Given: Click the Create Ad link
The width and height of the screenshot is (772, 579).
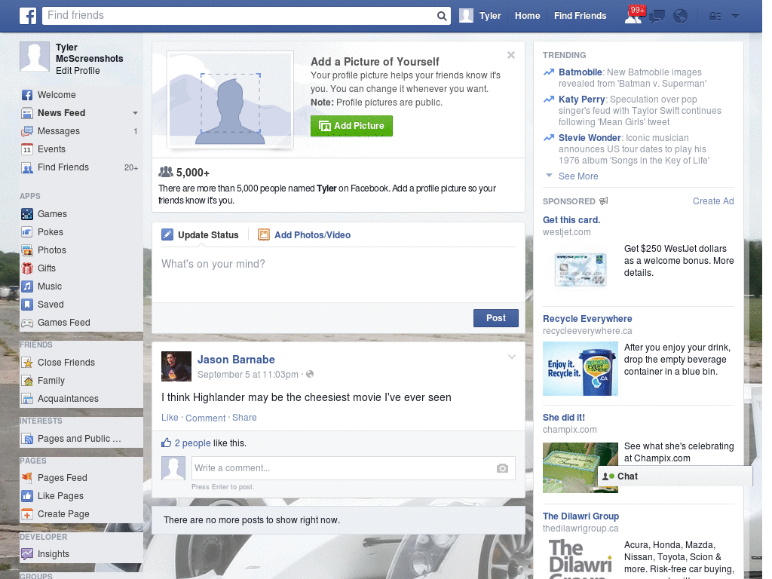Looking at the screenshot, I should [713, 201].
